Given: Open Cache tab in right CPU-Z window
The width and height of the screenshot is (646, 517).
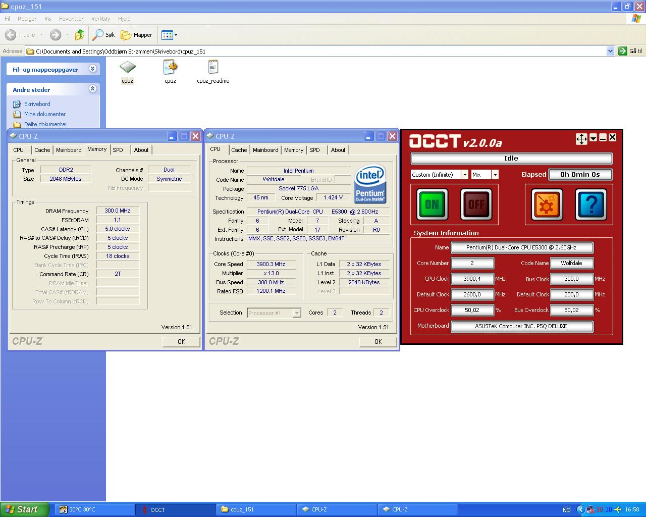Looking at the screenshot, I should 239,150.
